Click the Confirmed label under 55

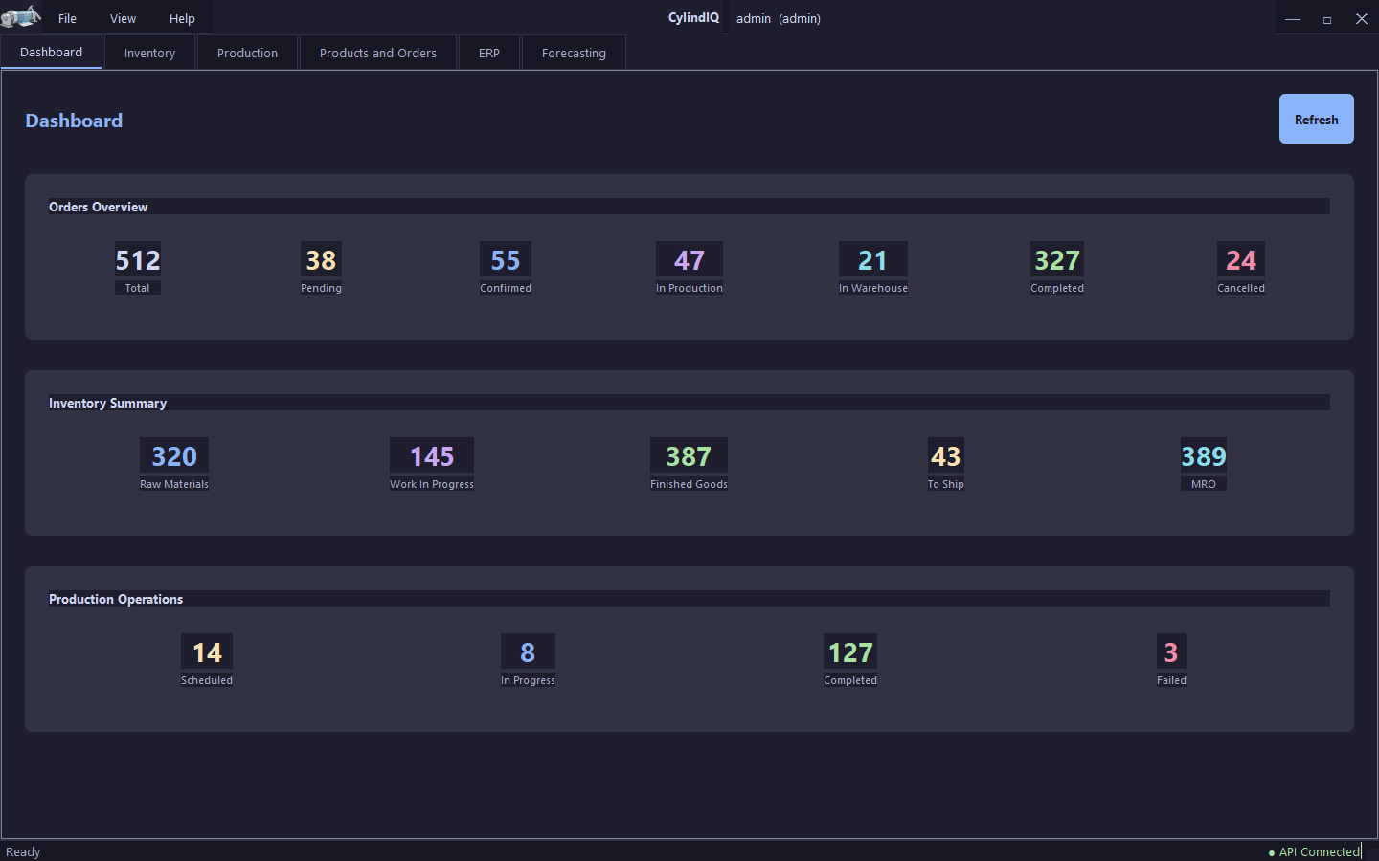(x=506, y=288)
